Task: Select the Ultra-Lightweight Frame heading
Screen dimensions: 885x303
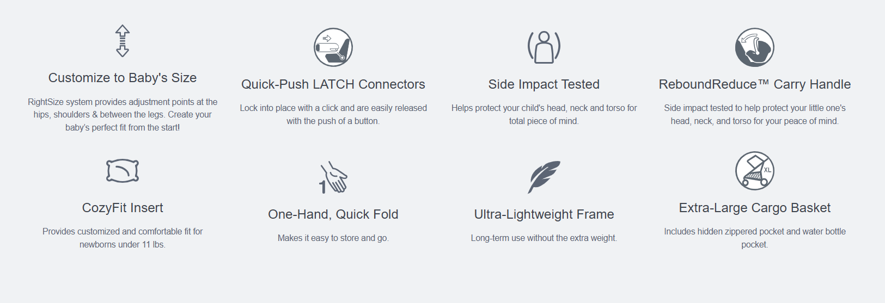Action: [x=544, y=214]
